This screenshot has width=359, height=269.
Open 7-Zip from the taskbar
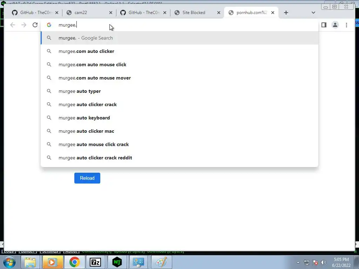(95, 262)
